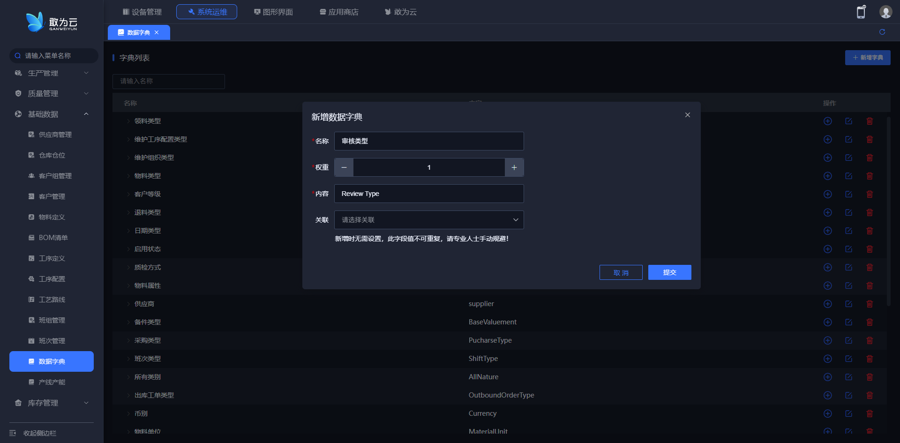Delete the 供应商 dictionary row

[x=870, y=304]
